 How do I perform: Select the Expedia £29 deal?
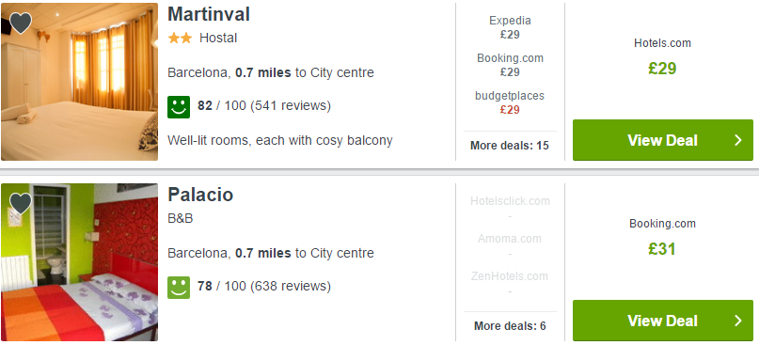[x=510, y=27]
